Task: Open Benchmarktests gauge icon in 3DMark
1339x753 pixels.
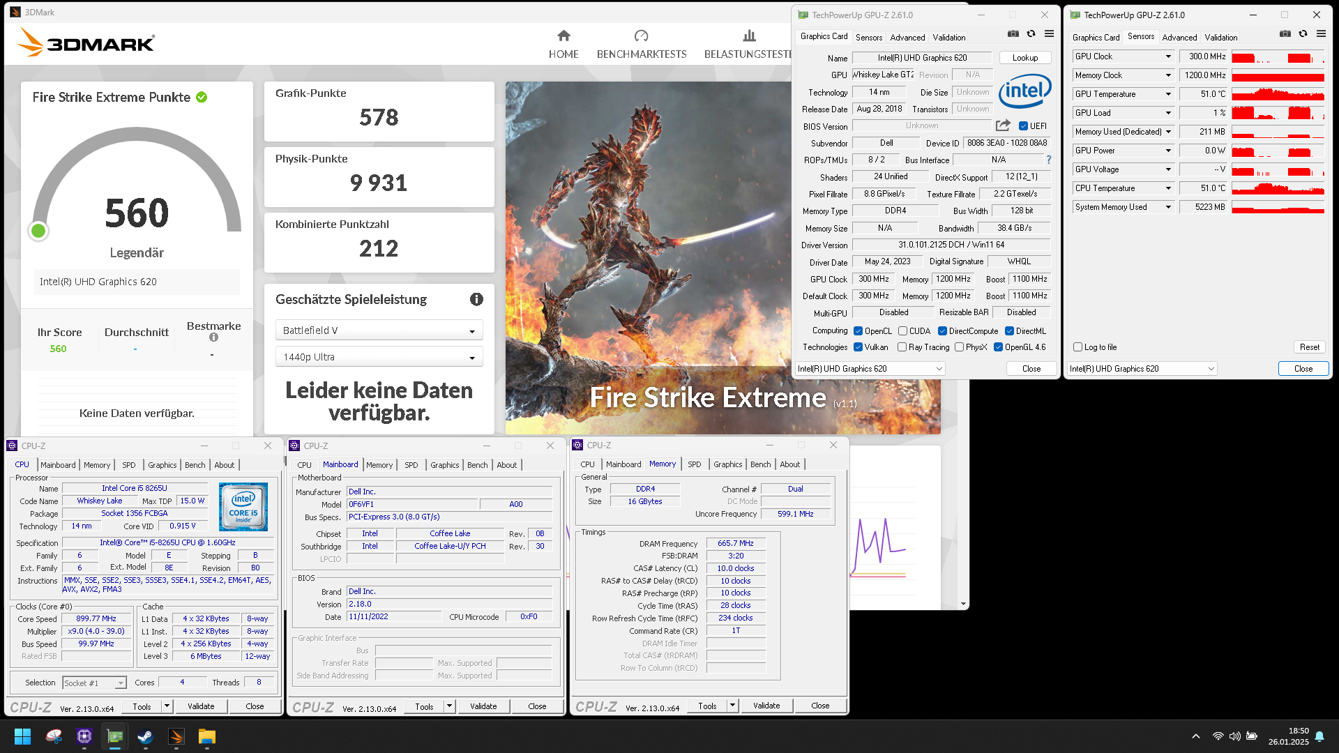Action: (x=641, y=36)
